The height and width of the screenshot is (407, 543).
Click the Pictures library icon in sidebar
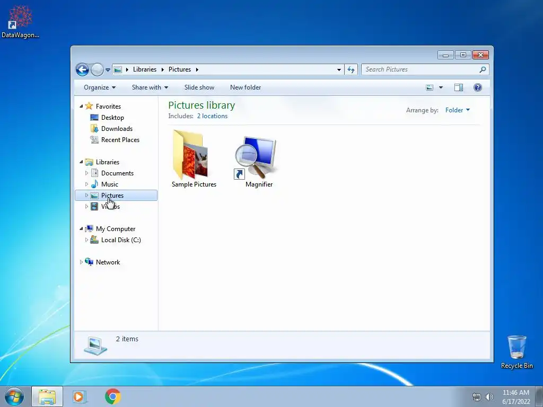94,196
